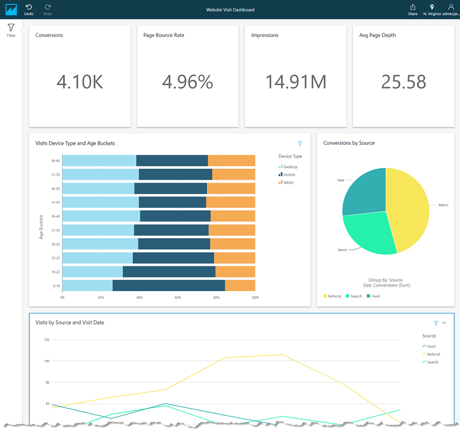The image size is (460, 430).
Task: Click the Undo icon
Action: point(29,9)
